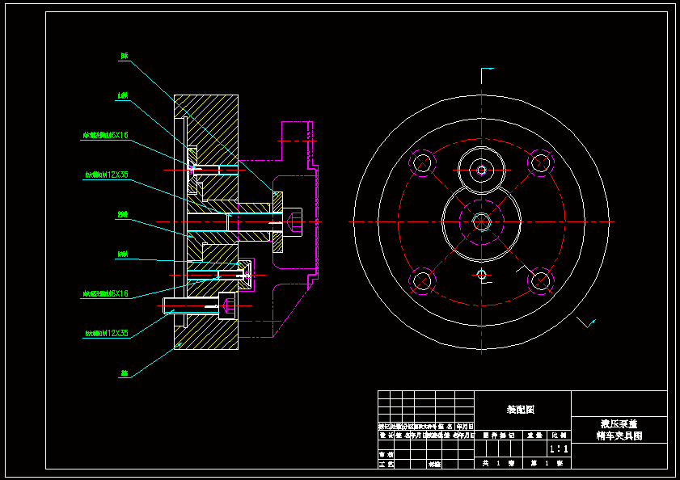This screenshot has height=480, width=680.
Task: Select the 装配图 title text
Action: click(x=521, y=410)
